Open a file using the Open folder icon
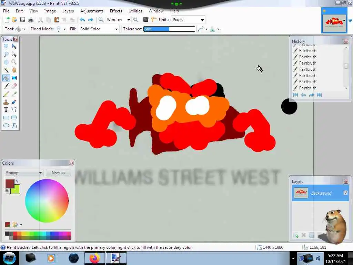The width and height of the screenshot is (353, 265). [14, 20]
